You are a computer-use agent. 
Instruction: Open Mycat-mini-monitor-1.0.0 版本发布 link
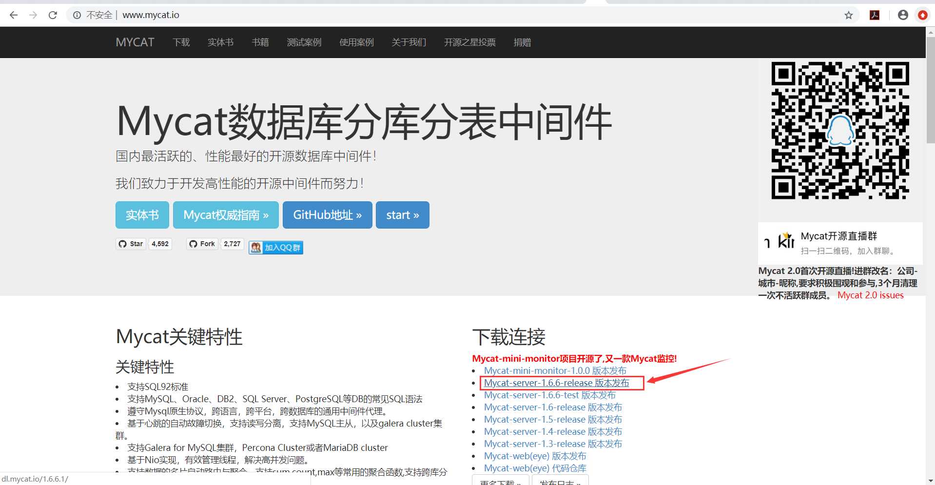coord(555,371)
